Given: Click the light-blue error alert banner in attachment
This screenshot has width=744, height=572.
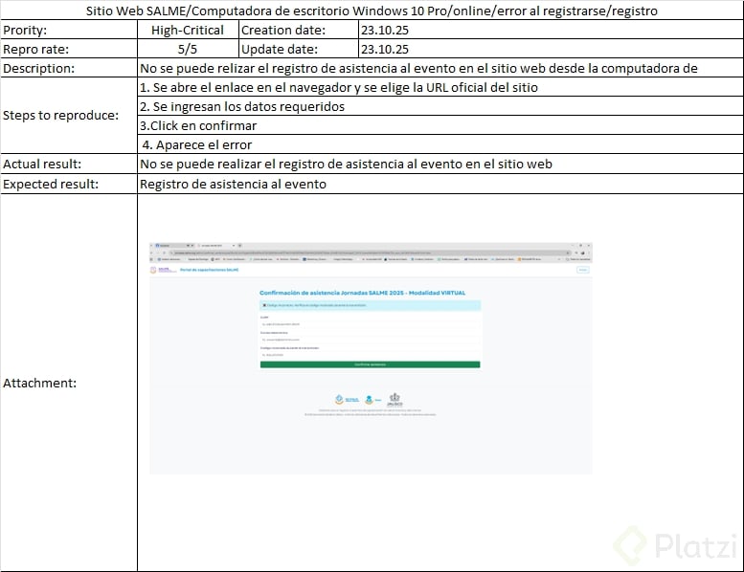Looking at the screenshot, I should [371, 305].
